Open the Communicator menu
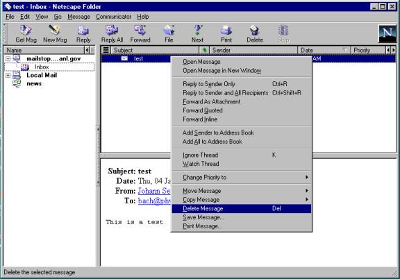400x279 pixels. pyautogui.click(x=113, y=17)
